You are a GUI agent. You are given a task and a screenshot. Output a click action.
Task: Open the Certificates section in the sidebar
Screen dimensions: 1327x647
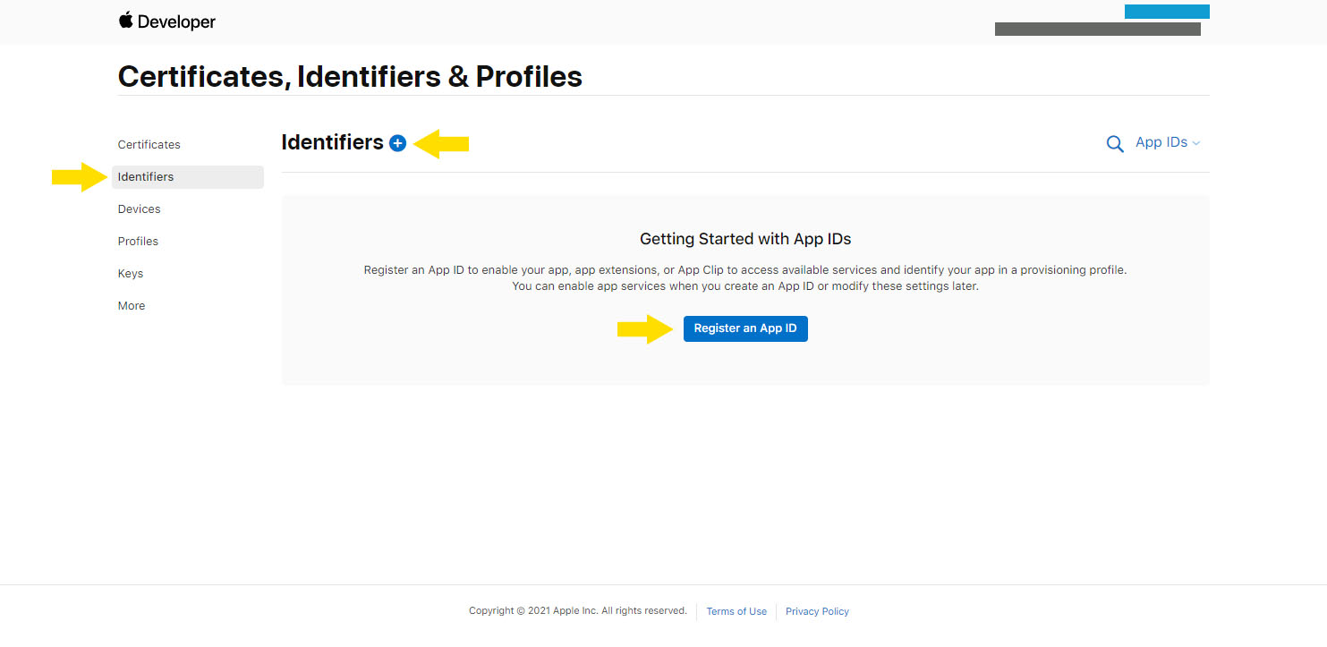point(149,144)
